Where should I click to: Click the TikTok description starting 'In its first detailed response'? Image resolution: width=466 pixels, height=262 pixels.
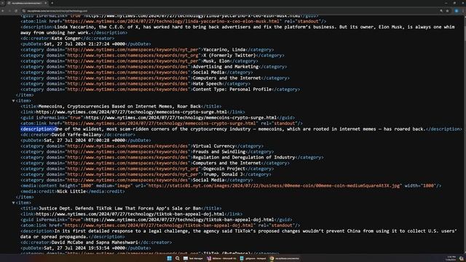[x=239, y=234]
